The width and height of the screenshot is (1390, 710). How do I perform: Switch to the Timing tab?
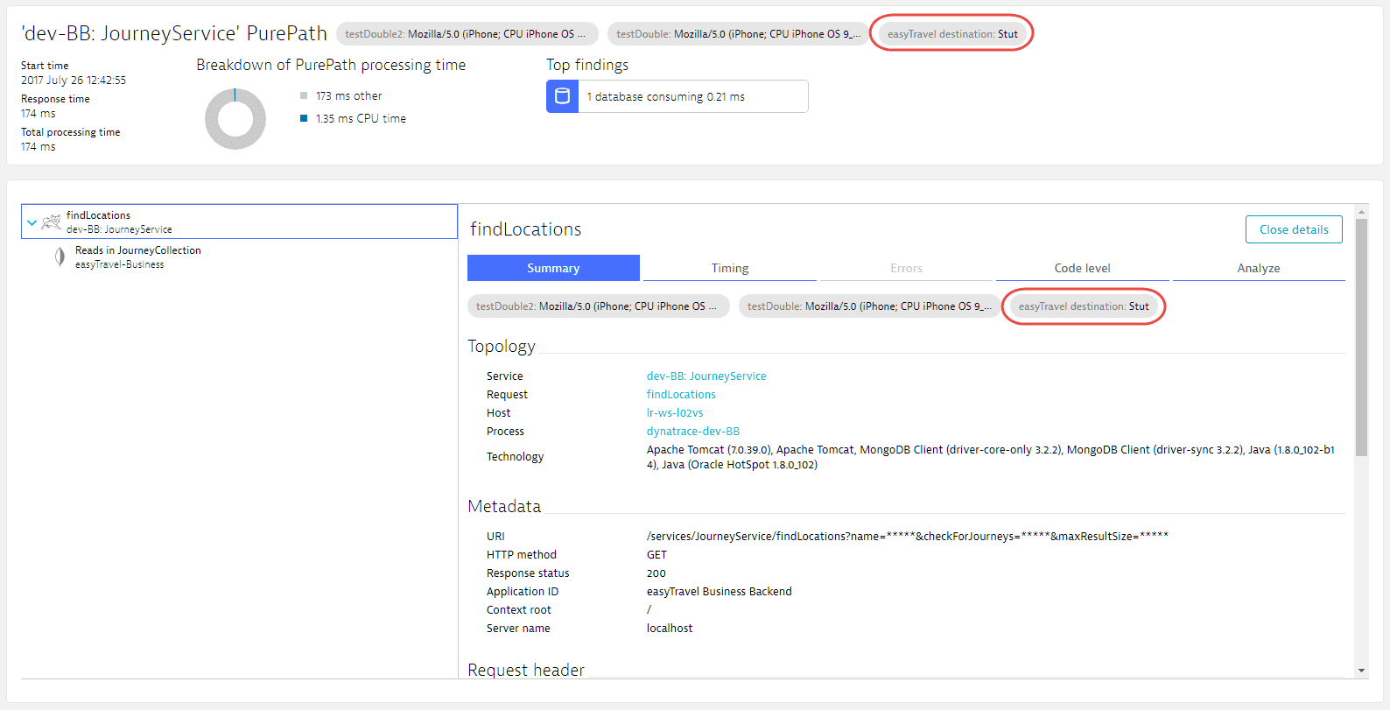[x=730, y=268]
